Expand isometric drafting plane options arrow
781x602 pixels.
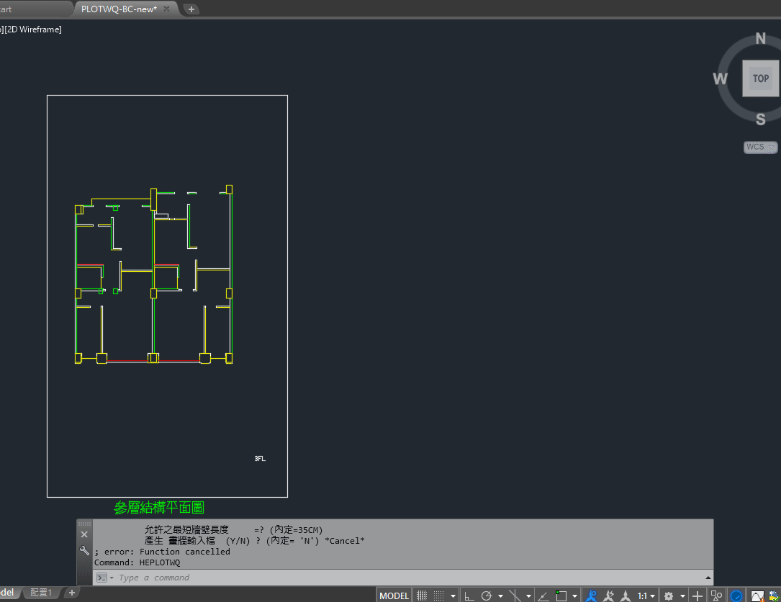528,596
